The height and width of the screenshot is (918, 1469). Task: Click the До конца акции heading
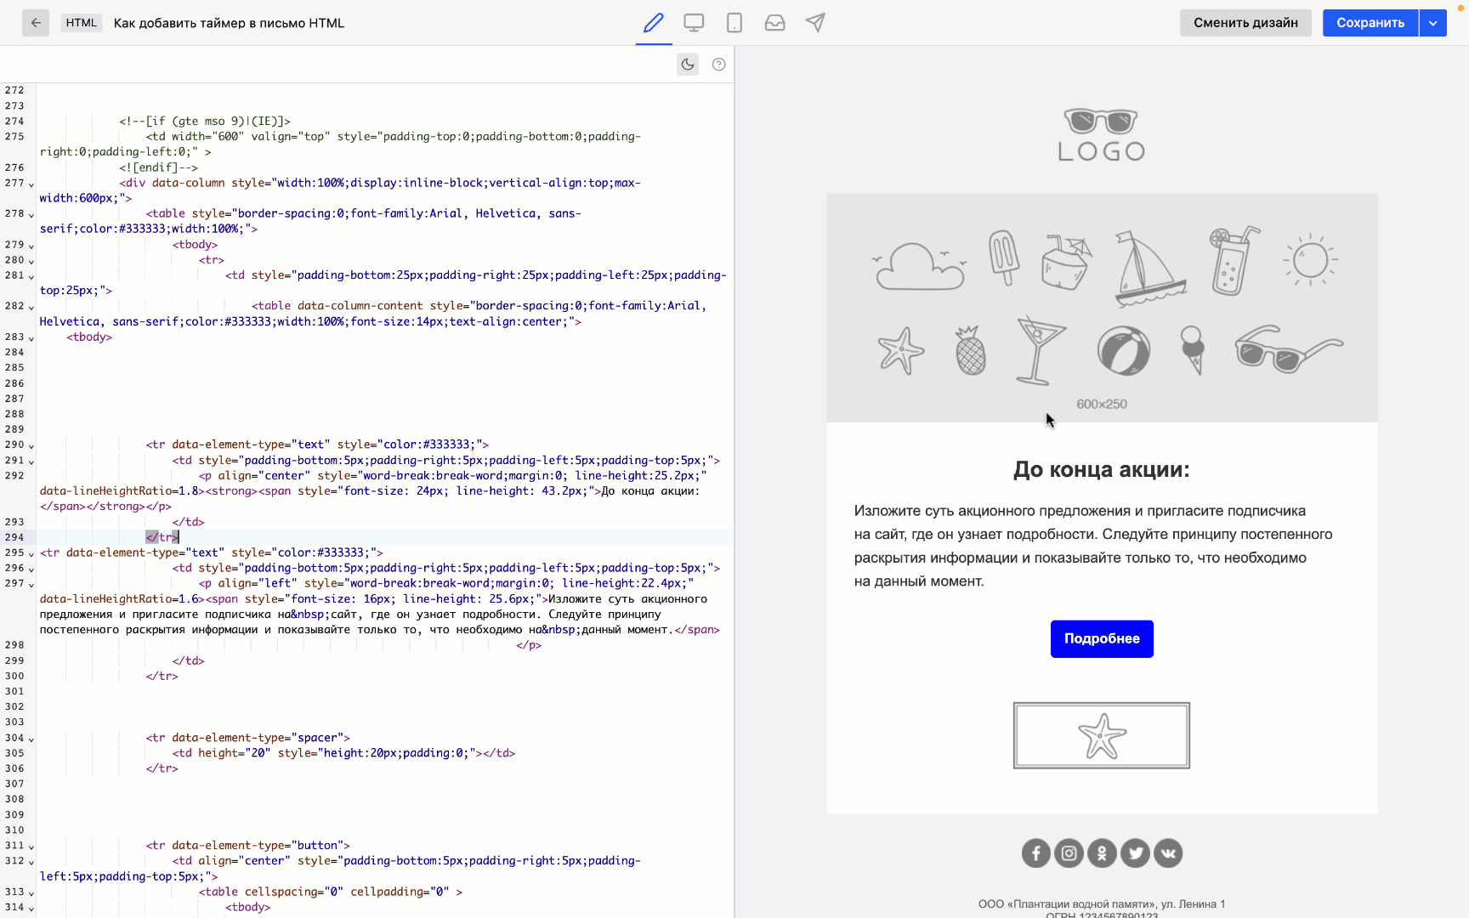coord(1102,469)
